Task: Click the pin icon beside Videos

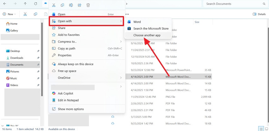Action: 38,85
